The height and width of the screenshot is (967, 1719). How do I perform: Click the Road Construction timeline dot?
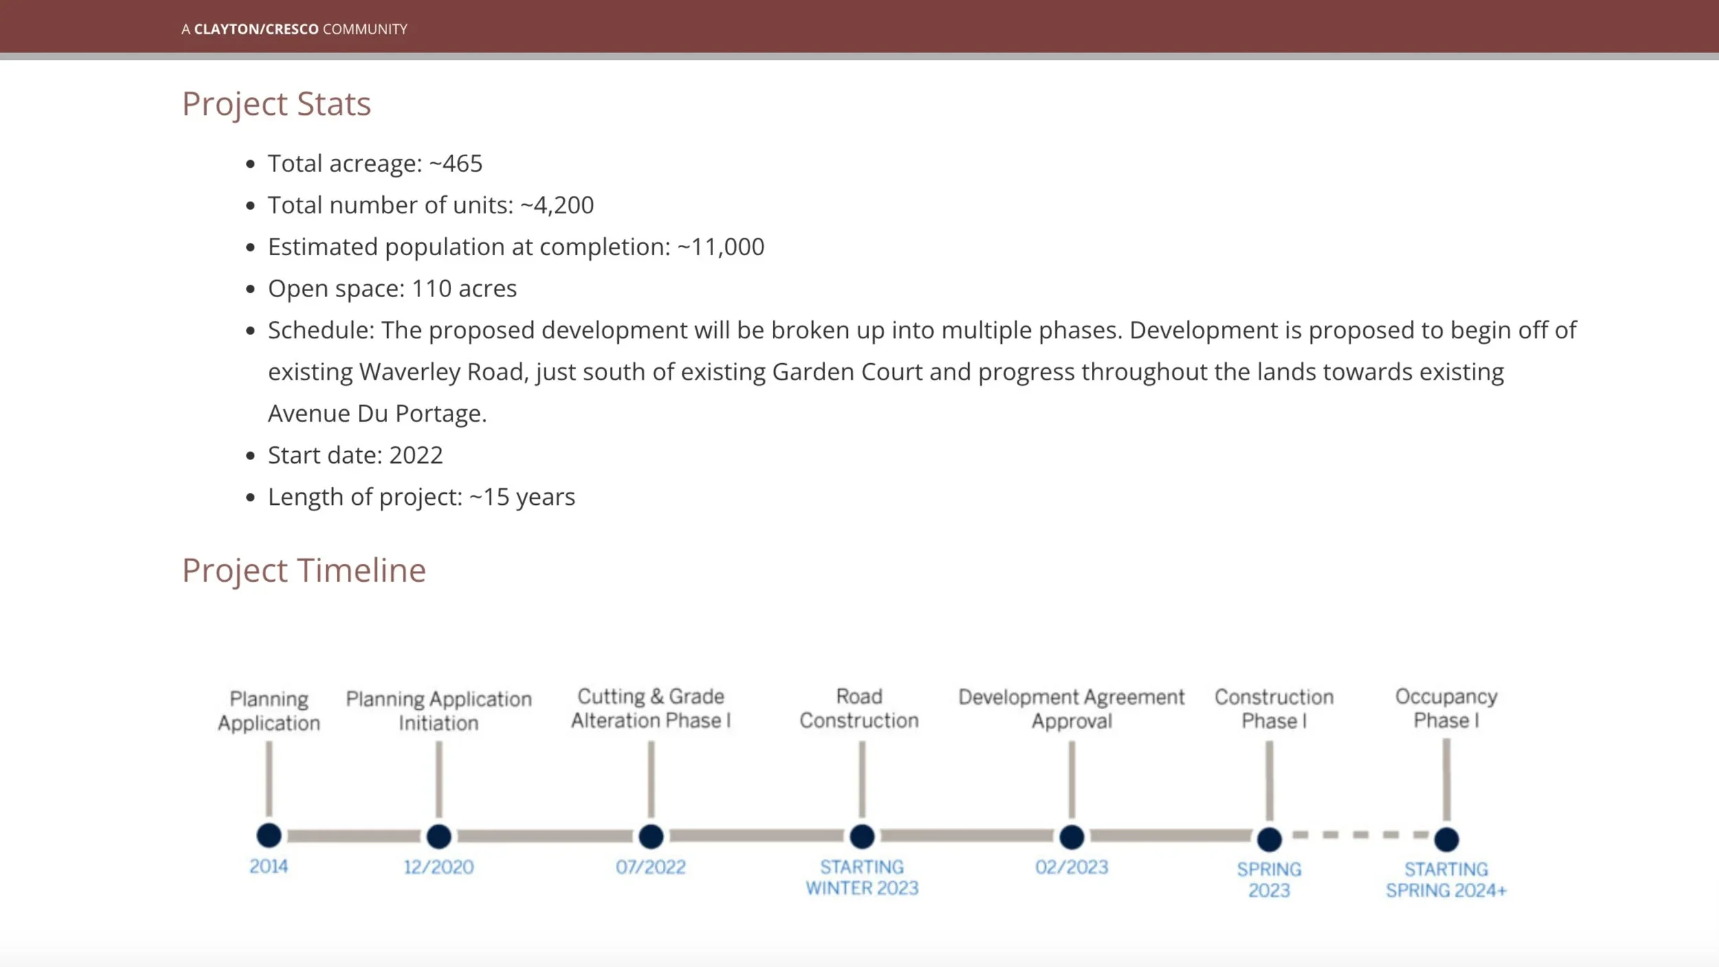coord(862,836)
